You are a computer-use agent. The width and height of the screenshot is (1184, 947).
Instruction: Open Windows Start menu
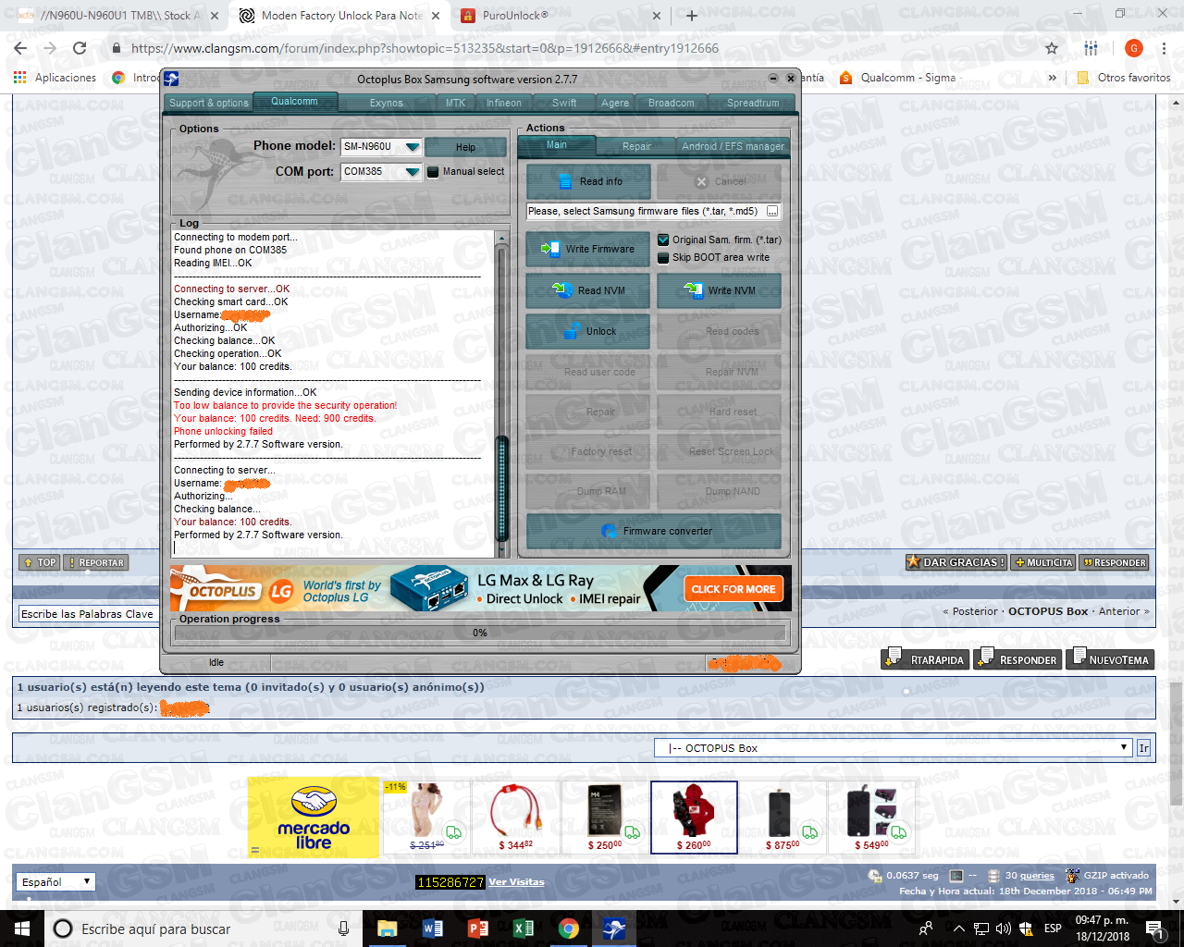click(21, 929)
